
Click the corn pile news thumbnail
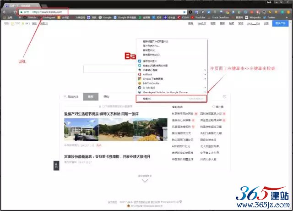[x=150, y=129]
